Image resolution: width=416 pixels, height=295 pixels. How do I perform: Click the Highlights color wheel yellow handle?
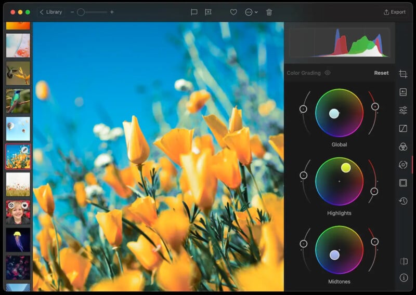point(346,167)
